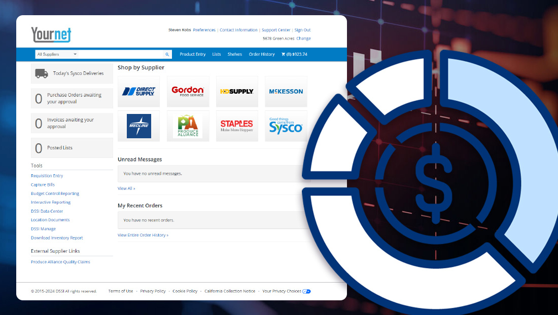Click the privacy choices toggle icon
The height and width of the screenshot is (315, 558).
(306, 291)
